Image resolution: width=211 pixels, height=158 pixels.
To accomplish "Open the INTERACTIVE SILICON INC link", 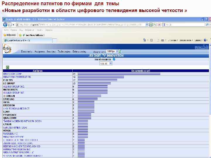I will (x=17, y=150).
